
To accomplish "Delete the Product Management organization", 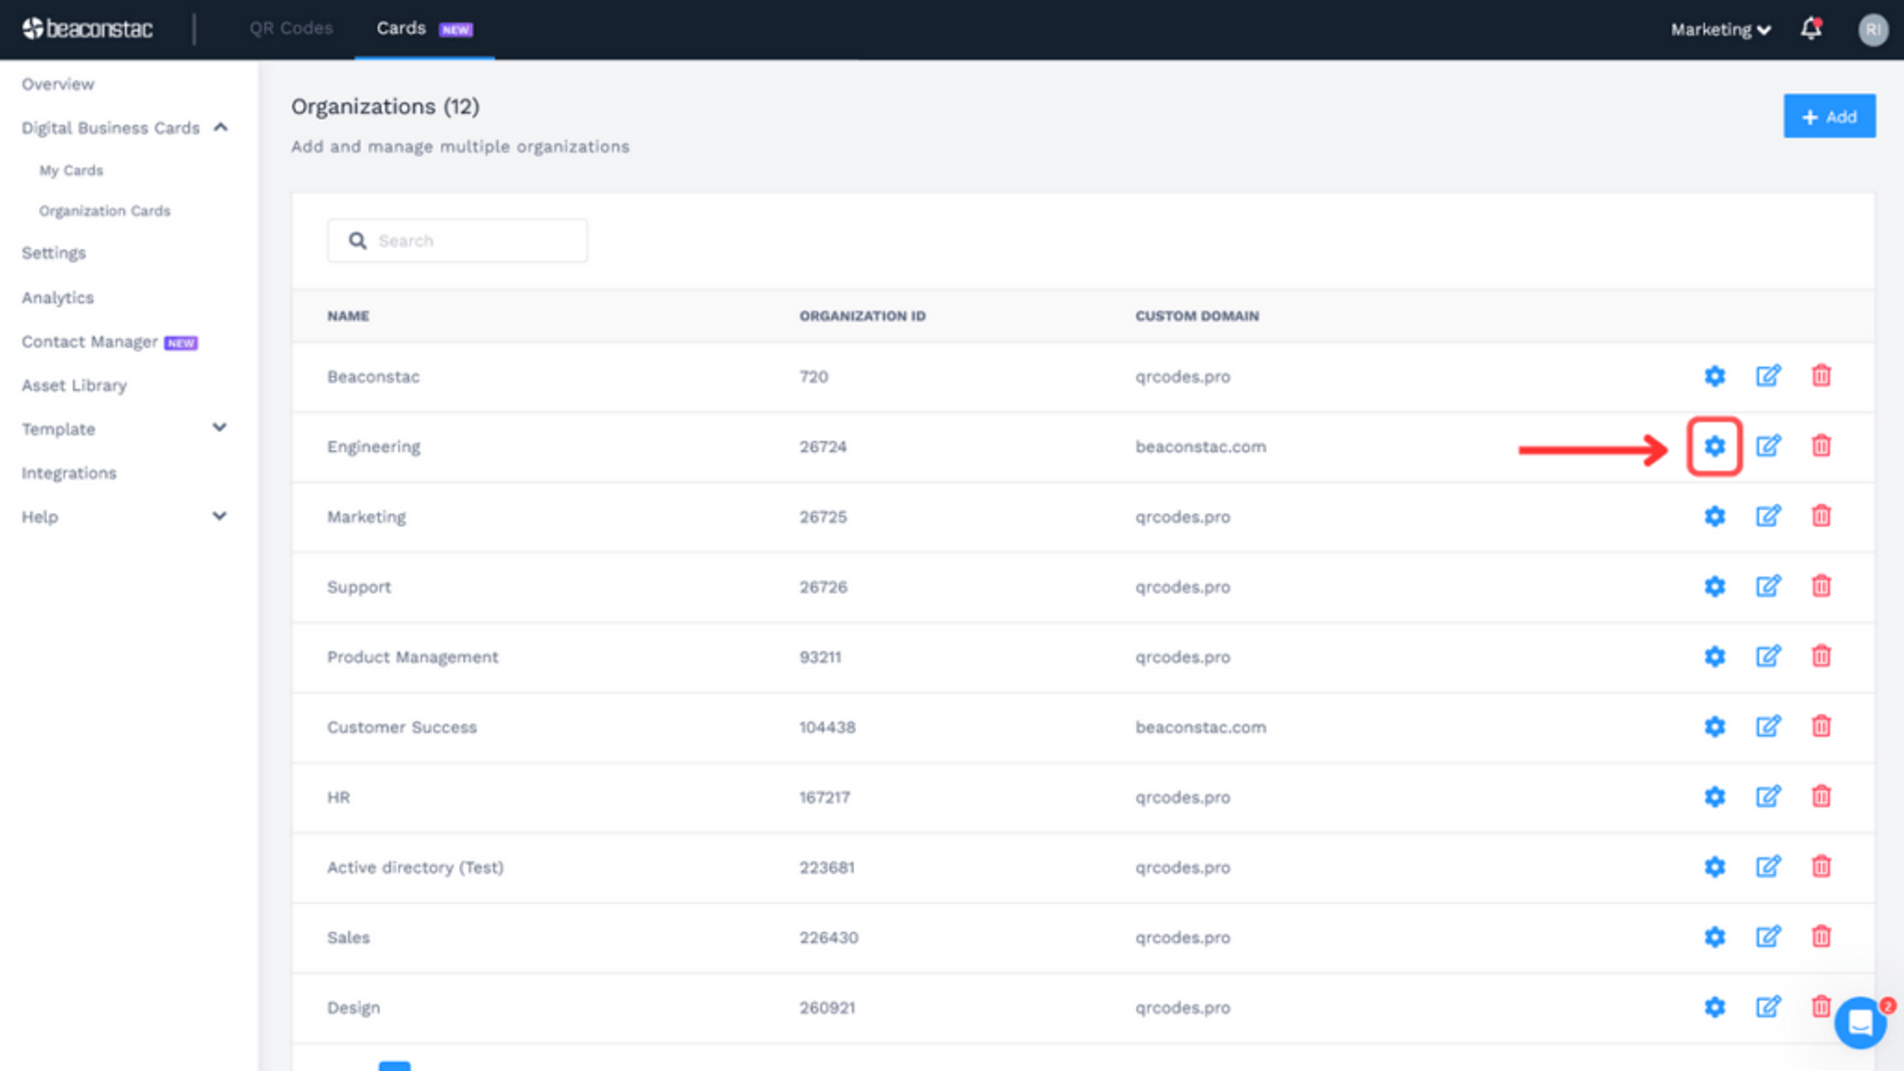I will 1821,656.
